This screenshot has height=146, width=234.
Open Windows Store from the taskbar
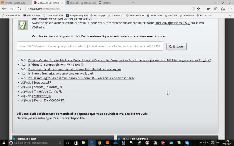tap(75, 143)
